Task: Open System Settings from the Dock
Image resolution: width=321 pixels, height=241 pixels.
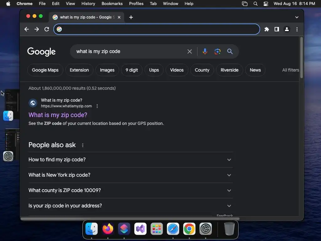Action: 206,228
